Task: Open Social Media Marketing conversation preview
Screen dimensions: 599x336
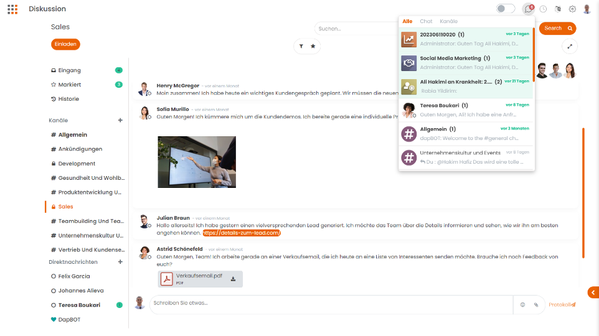Action: tap(466, 63)
